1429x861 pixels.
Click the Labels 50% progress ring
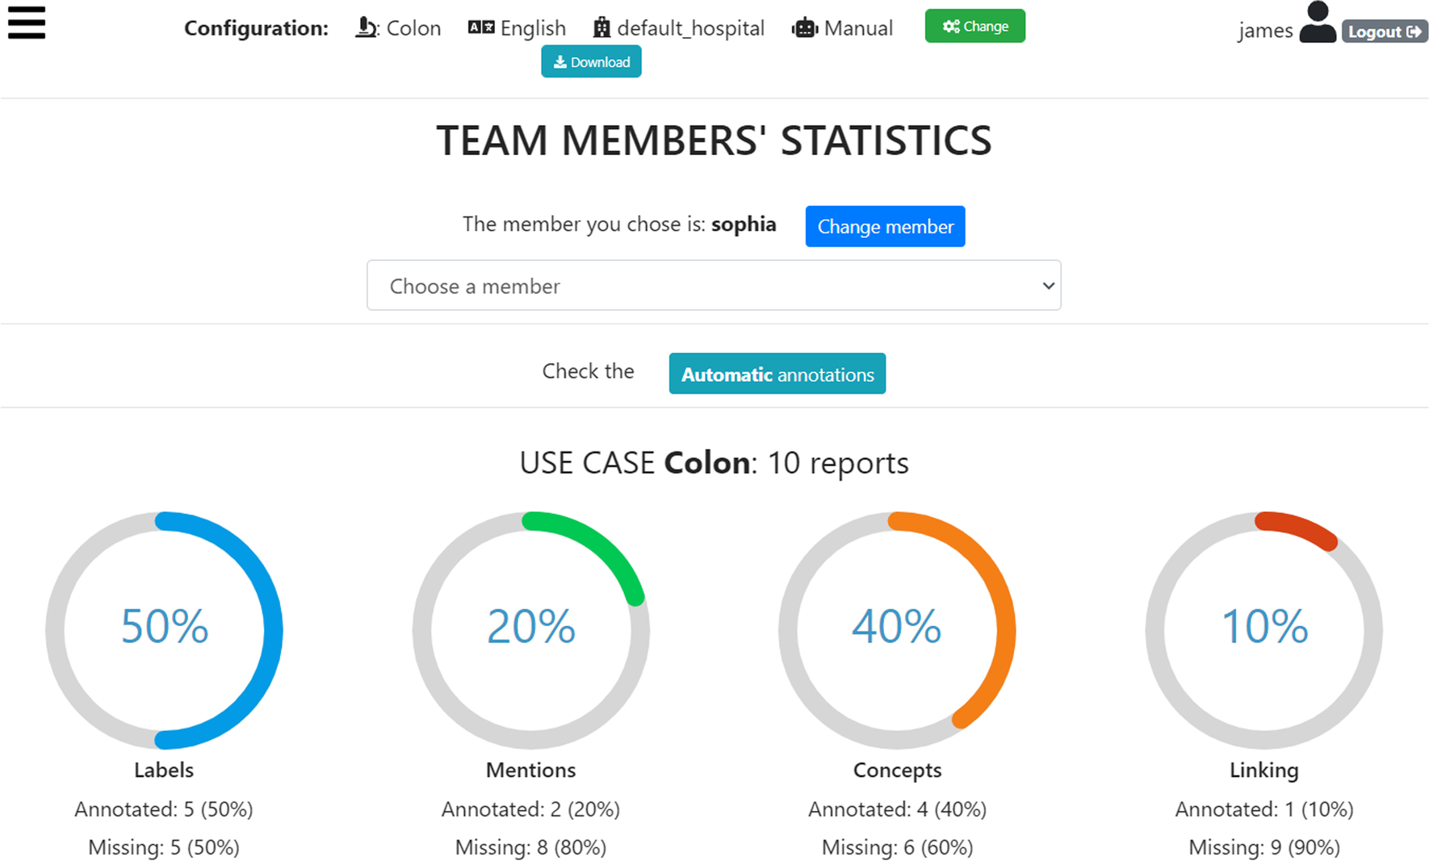(164, 630)
